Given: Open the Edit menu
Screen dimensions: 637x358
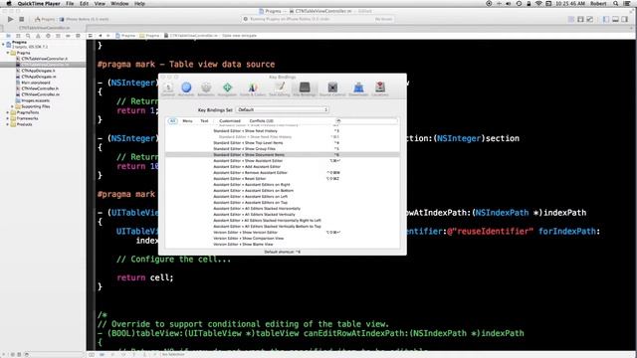Looking at the screenshot, I should [84, 4].
